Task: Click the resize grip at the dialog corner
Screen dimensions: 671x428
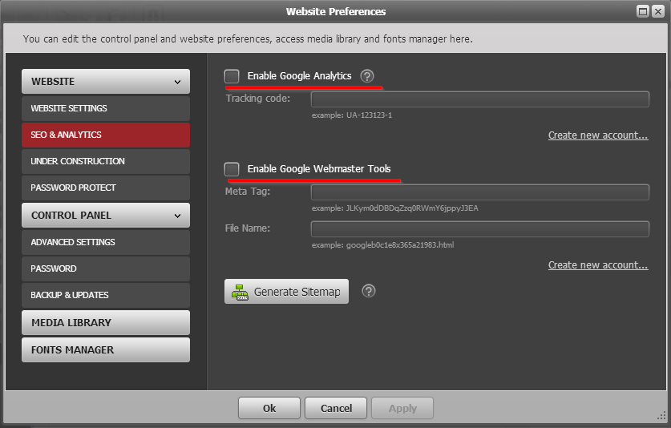Action: pyautogui.click(x=661, y=415)
